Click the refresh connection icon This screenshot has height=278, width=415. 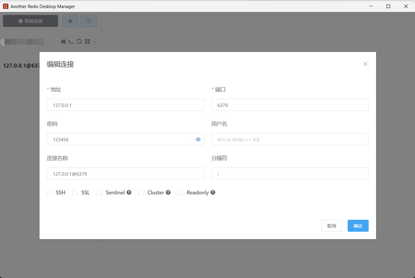(79, 42)
